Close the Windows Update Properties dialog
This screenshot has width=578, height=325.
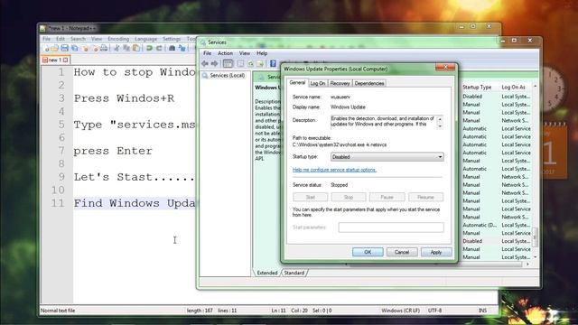pos(445,67)
